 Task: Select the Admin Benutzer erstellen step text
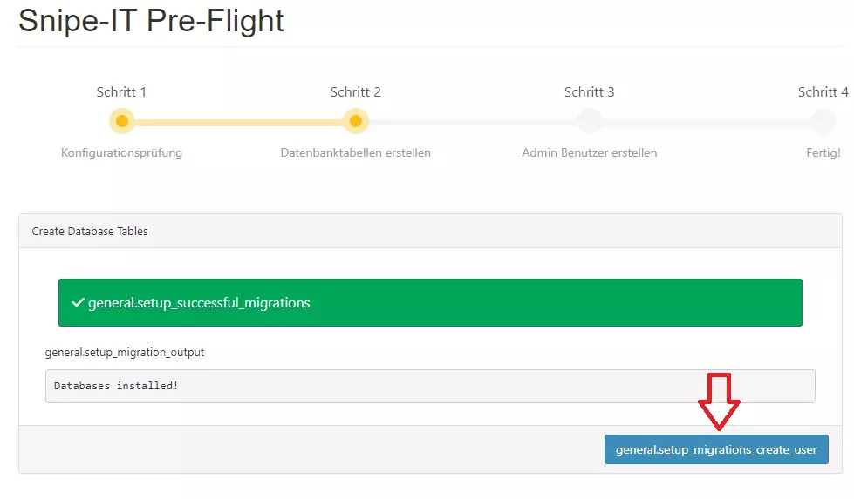point(589,153)
